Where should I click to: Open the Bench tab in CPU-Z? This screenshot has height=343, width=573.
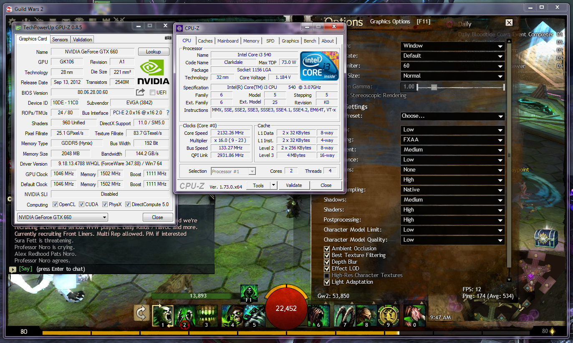(x=310, y=41)
